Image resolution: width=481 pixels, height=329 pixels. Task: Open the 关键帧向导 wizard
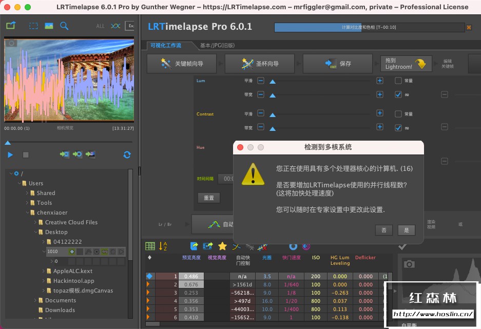pos(182,64)
